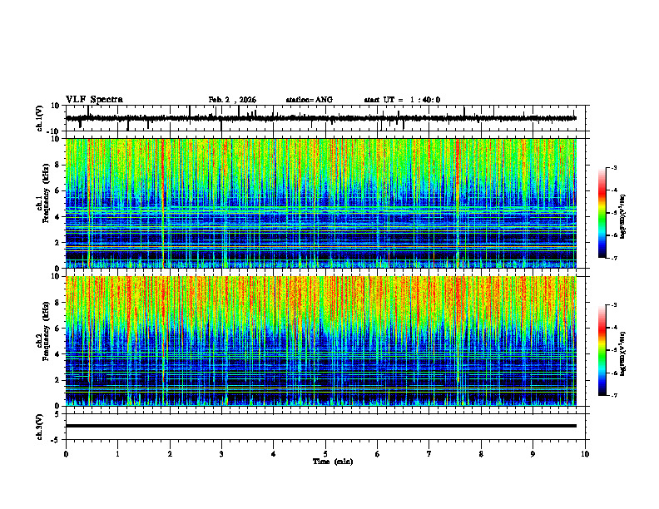659x509 pixels.
Task: Click the "ch.3(V)" axis label
Action: coord(40,427)
